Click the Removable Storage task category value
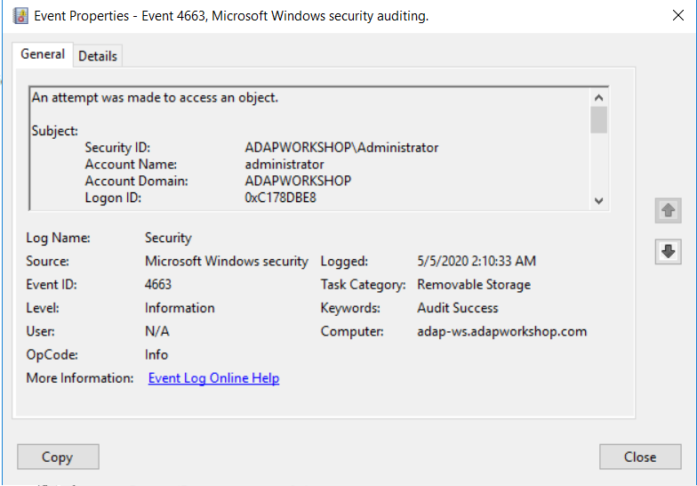This screenshot has width=697, height=486. pyautogui.click(x=474, y=285)
